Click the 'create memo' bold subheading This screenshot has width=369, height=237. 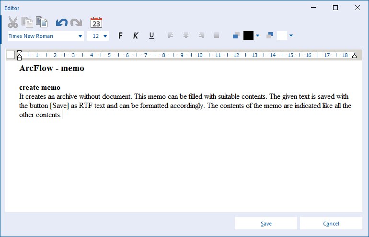click(40, 87)
